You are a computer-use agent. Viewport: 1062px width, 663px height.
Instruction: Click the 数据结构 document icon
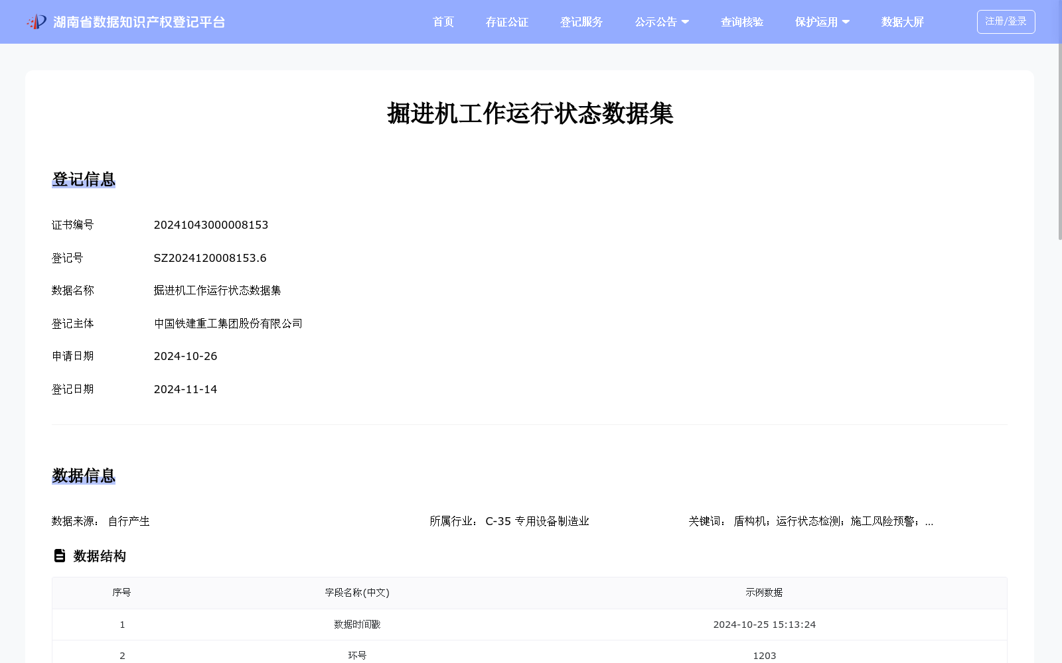tap(60, 556)
